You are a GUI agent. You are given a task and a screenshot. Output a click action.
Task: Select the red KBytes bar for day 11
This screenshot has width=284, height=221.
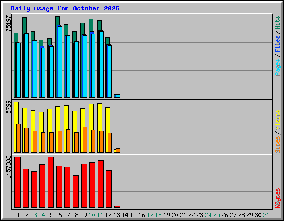pyautogui.click(x=100, y=184)
